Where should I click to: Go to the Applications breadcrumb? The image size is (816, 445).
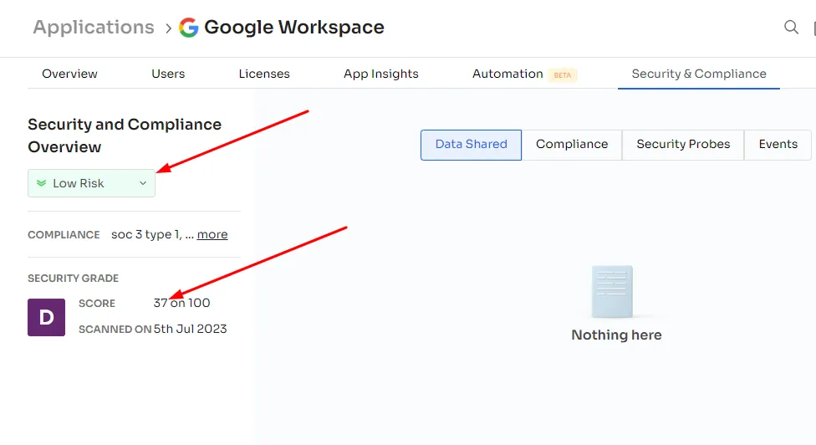click(x=94, y=27)
